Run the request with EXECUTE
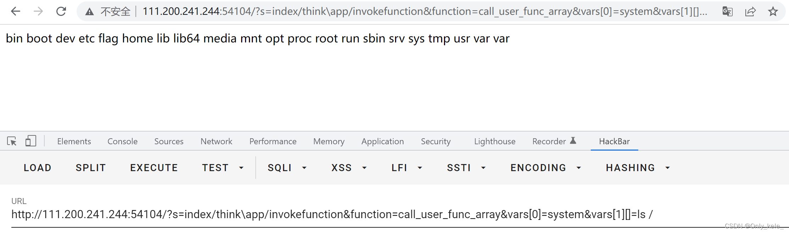Screen dimensions: 789x233 (x=154, y=168)
